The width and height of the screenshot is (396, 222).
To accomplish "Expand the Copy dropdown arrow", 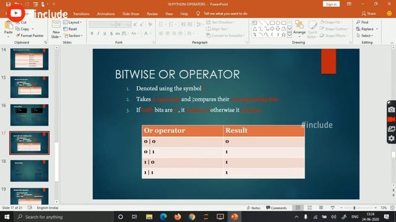I will (x=33, y=29).
